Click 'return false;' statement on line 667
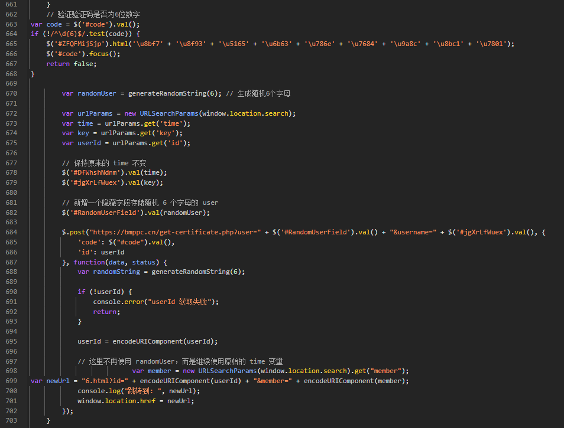This screenshot has width=564, height=428. (72, 64)
